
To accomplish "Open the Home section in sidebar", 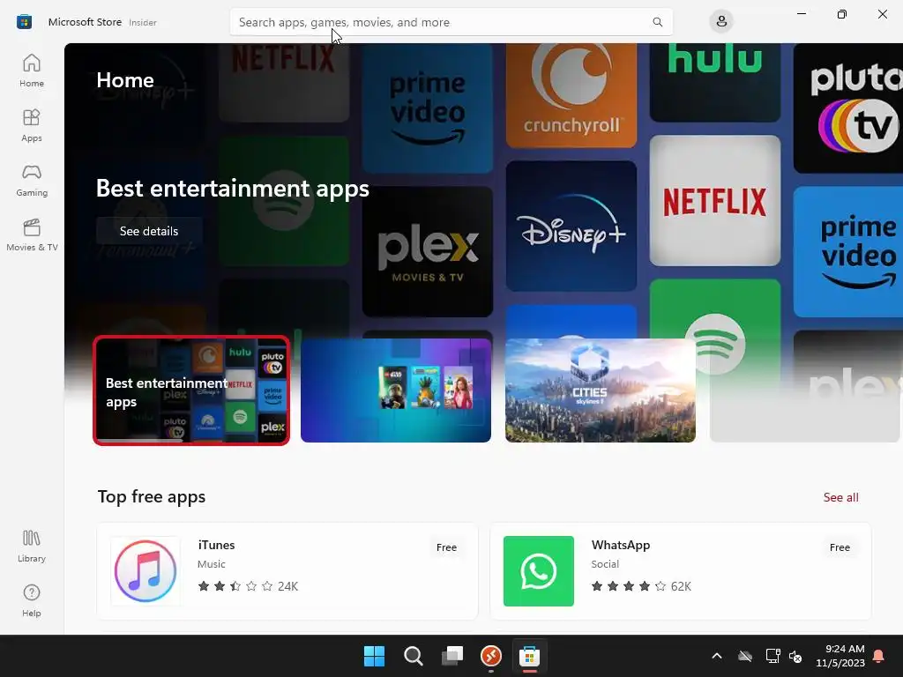I will click(32, 71).
